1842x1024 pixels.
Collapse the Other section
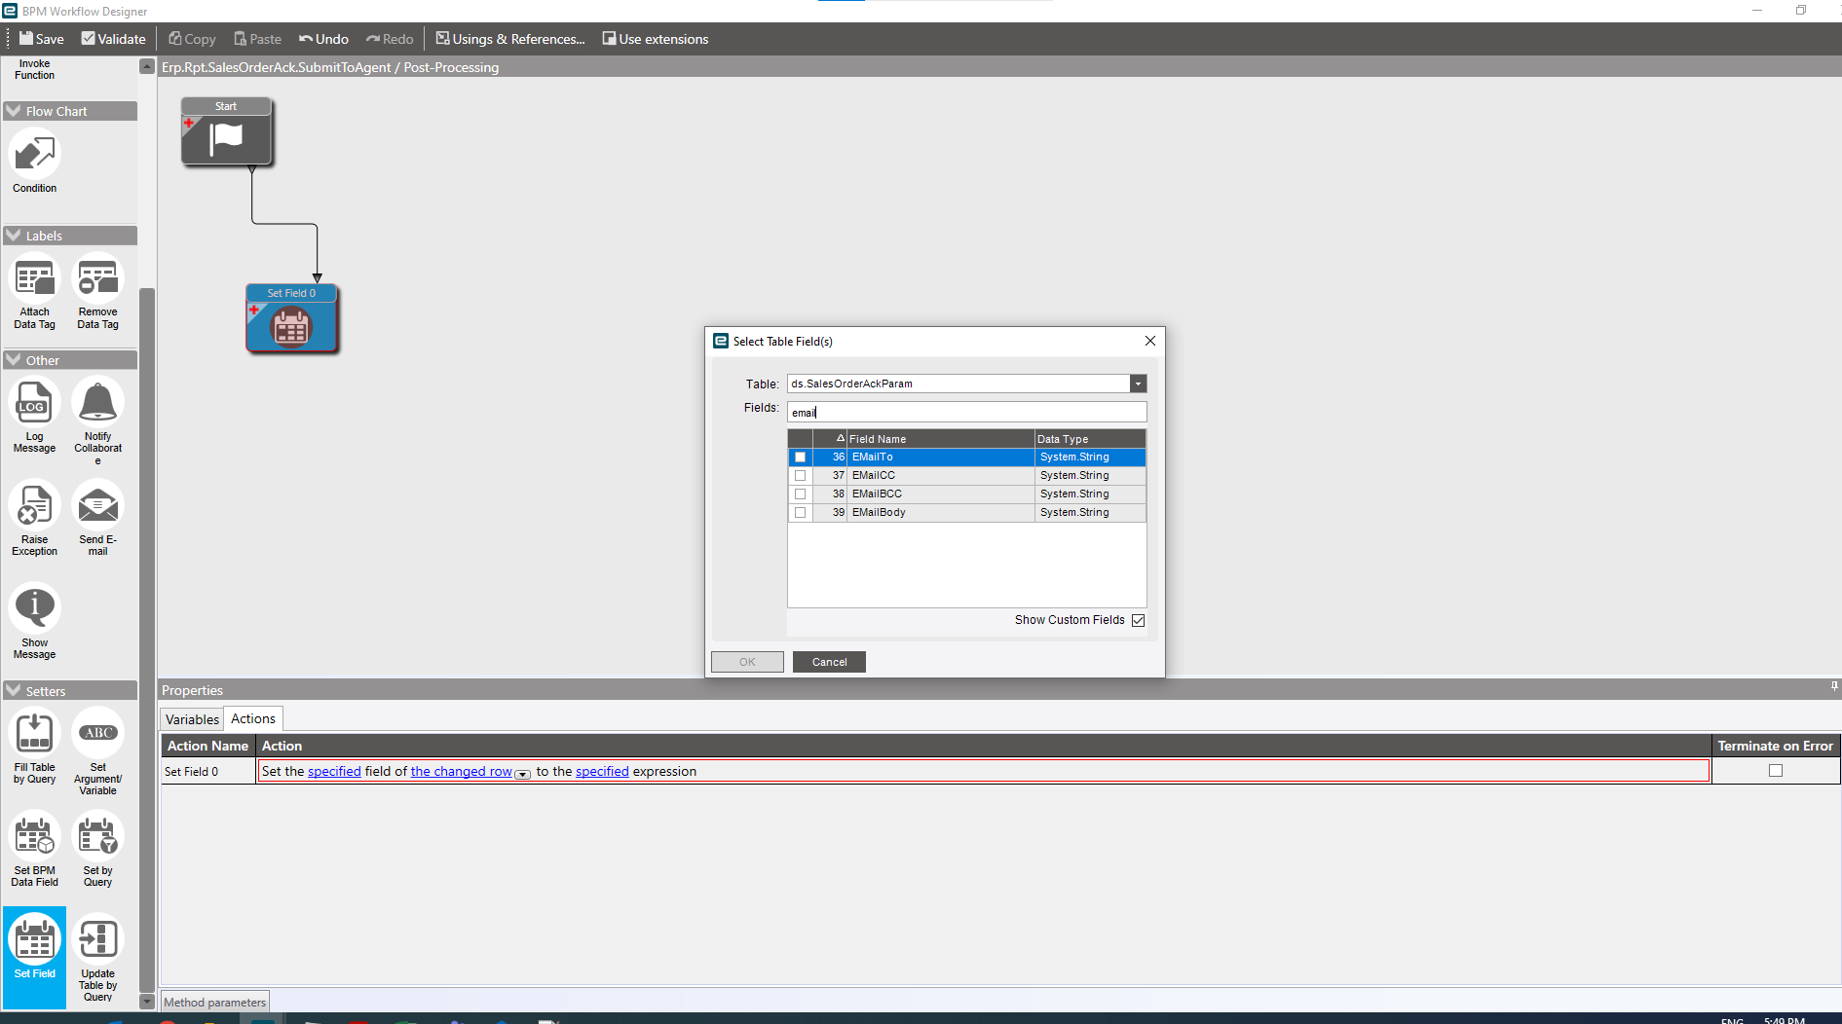[14, 360]
